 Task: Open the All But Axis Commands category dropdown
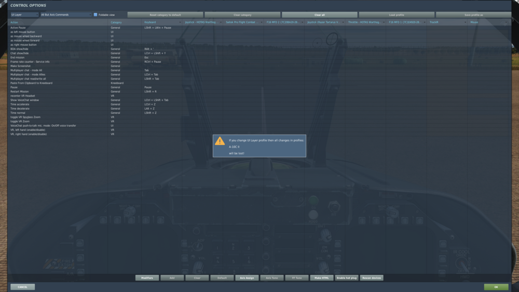coord(66,15)
